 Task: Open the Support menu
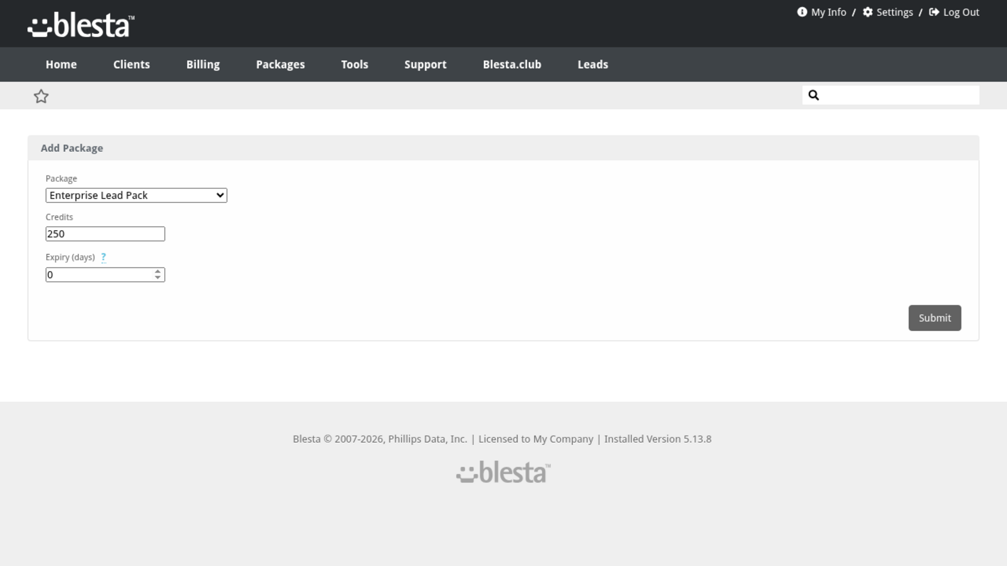point(425,64)
